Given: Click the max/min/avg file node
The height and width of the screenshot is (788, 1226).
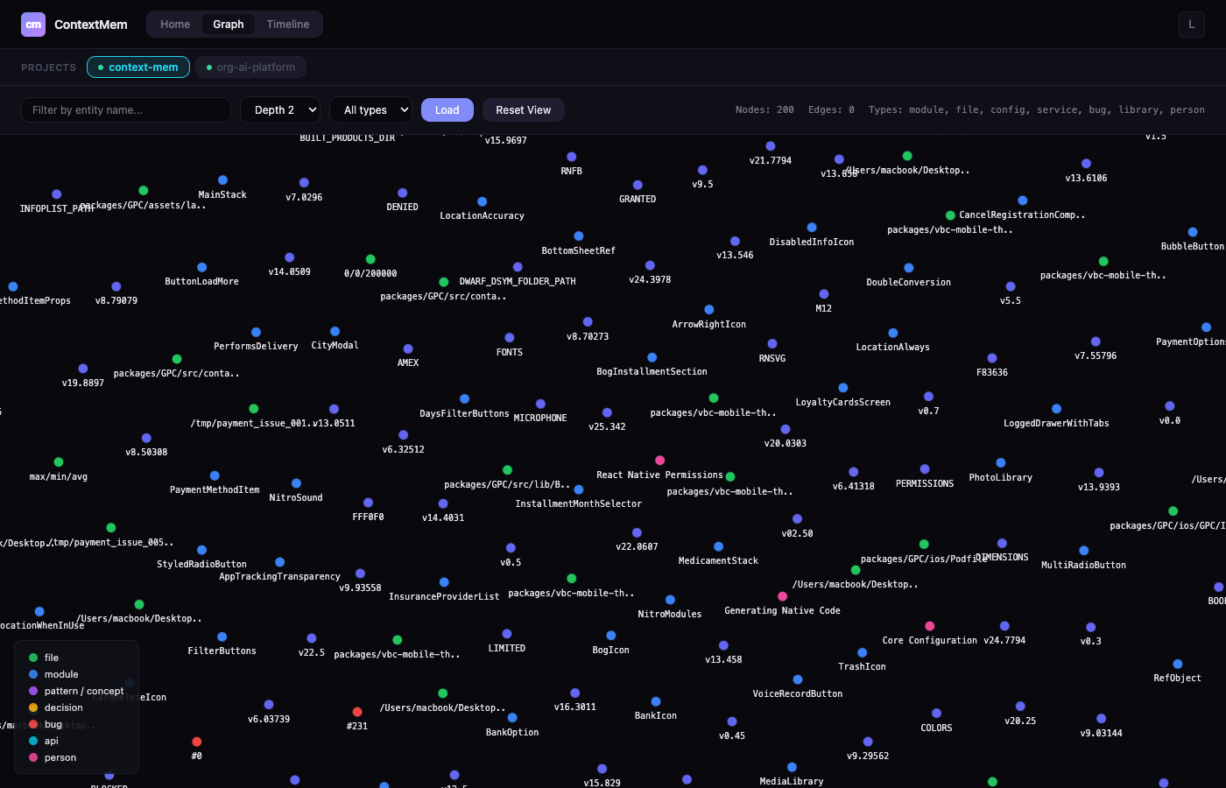Looking at the screenshot, I should pyautogui.click(x=58, y=462).
